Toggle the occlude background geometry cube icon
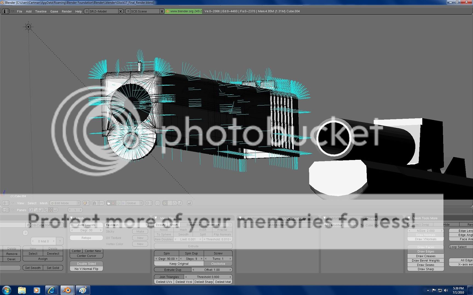Screen dimensions: 473x295 coord(180,203)
